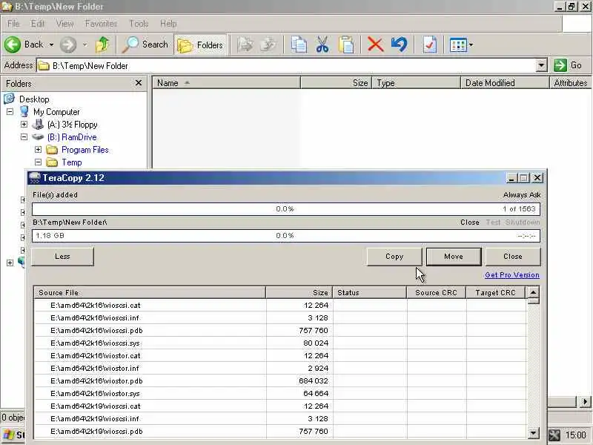Select E:\amd64\2k16\viostor.pdb row
Screen dimensions: 593x445
[x=280, y=380]
